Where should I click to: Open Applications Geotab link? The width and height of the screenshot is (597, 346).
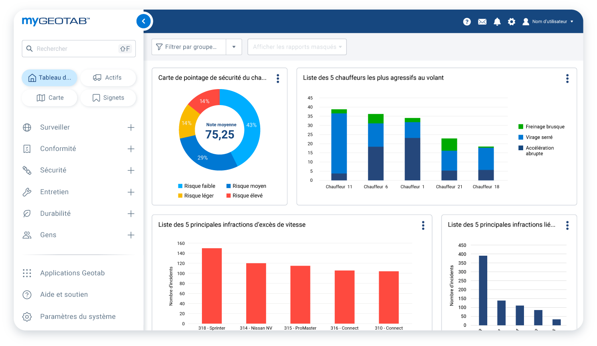pos(72,273)
